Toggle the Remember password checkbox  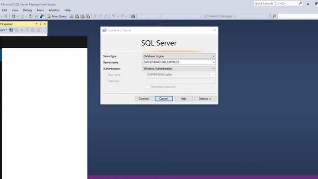point(148,87)
